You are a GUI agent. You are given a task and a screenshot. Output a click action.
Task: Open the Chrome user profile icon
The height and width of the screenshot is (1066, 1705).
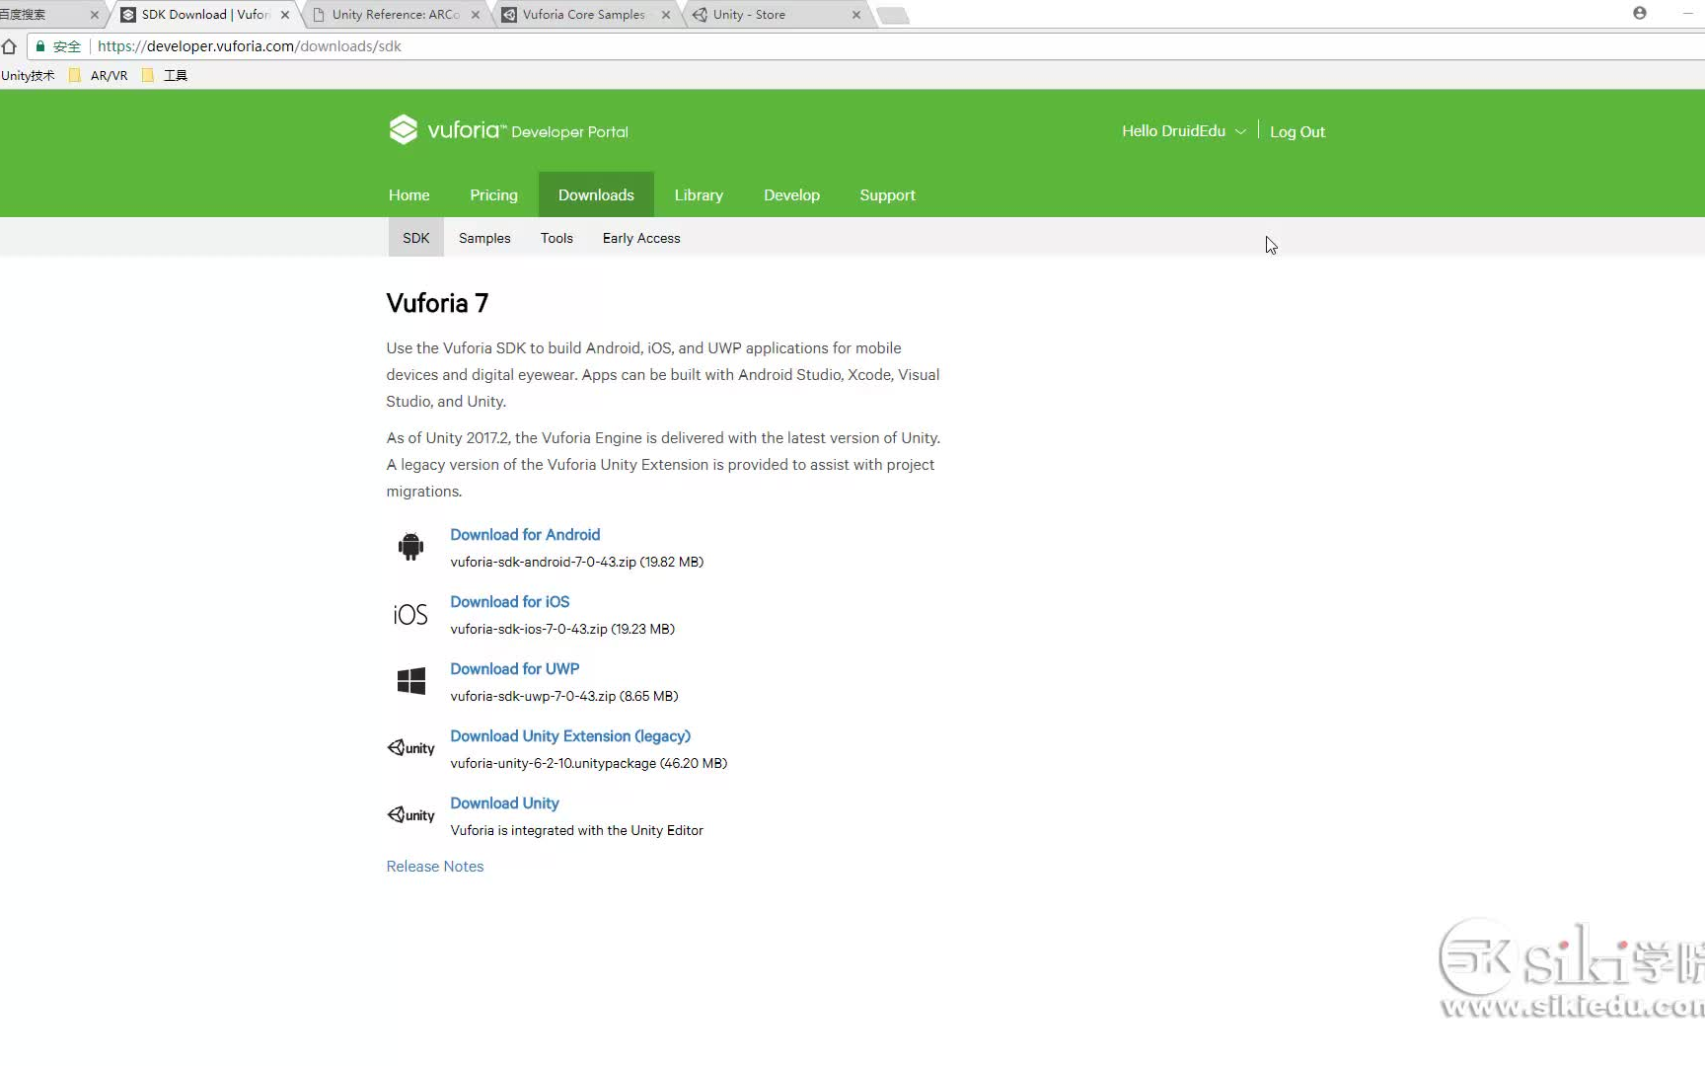tap(1640, 13)
